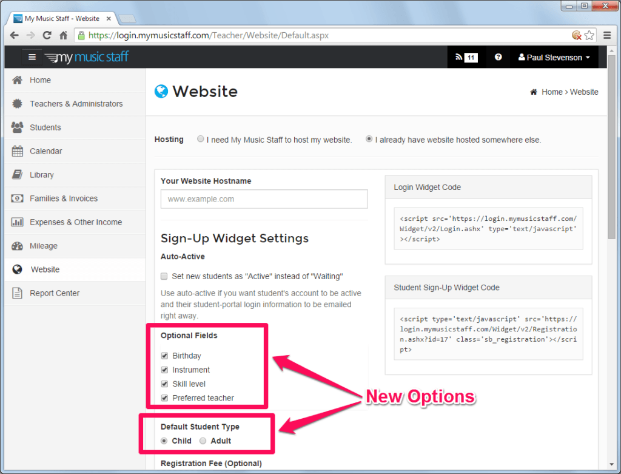Open the notifications feed showing 11
Image resolution: width=621 pixels, height=474 pixels.
pyautogui.click(x=466, y=56)
